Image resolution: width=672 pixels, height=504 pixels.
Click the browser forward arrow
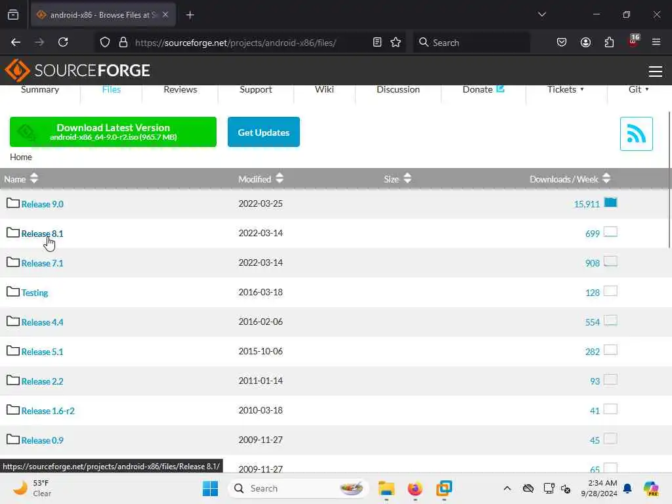(39, 42)
